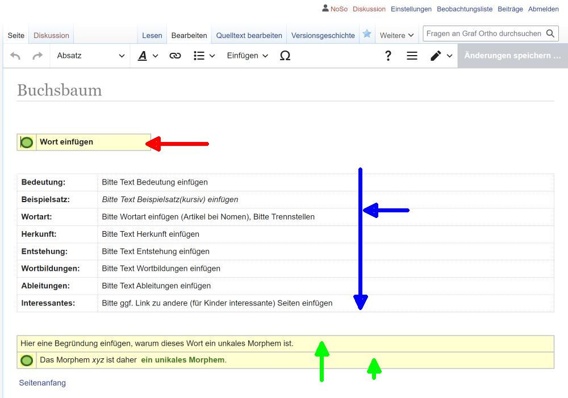568x398 pixels.
Task: Expand the Weitere menu
Action: [396, 35]
